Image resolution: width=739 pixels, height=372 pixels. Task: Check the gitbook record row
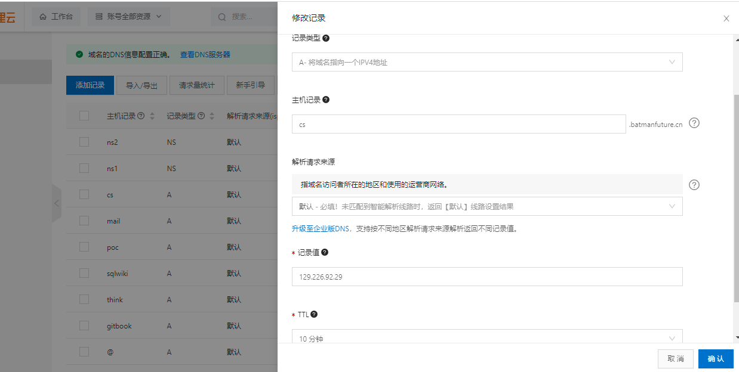[84, 326]
